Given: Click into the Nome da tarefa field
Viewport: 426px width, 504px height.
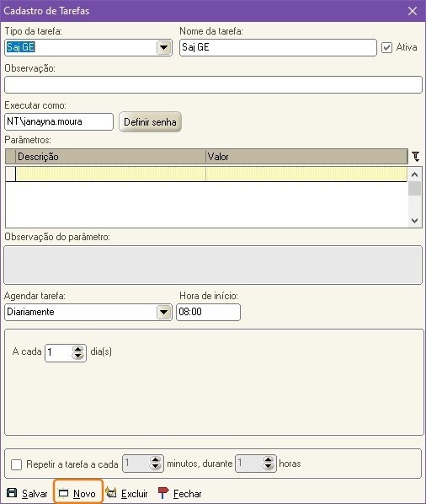Looking at the screenshot, I should 278,47.
